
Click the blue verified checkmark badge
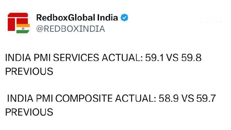click(x=124, y=18)
